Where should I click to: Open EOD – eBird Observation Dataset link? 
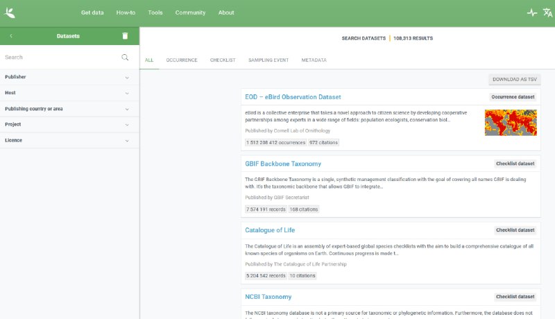tap(293, 97)
